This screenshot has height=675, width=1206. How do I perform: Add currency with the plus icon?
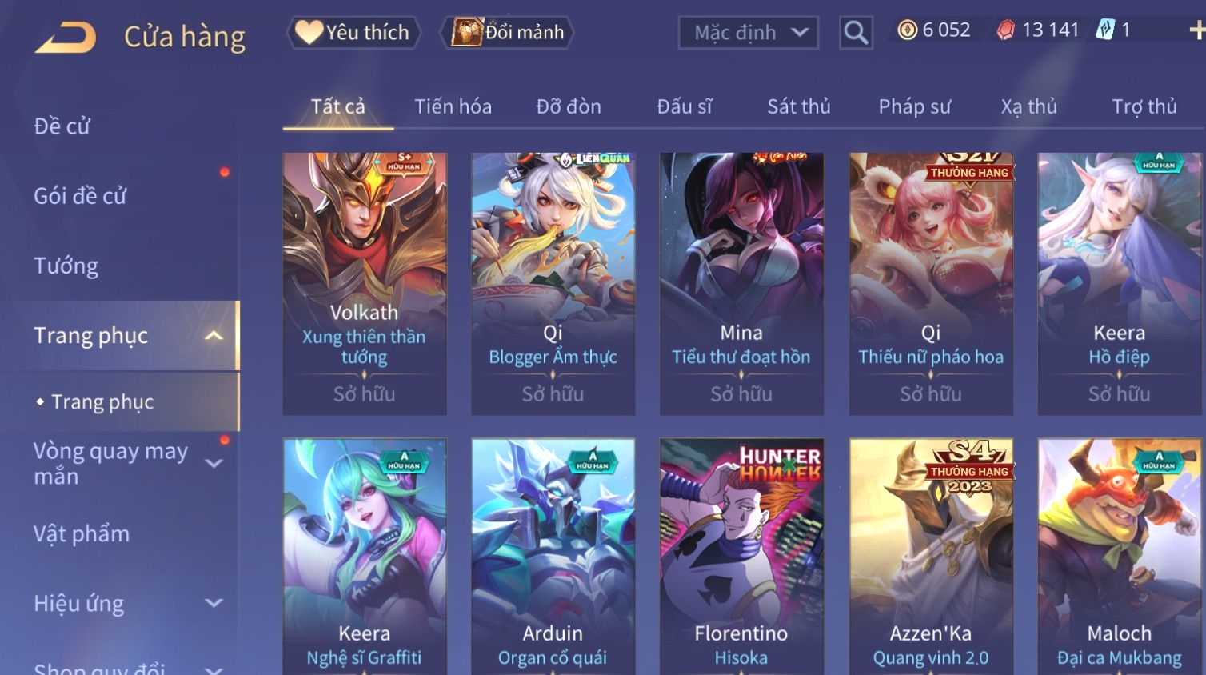point(1197,30)
